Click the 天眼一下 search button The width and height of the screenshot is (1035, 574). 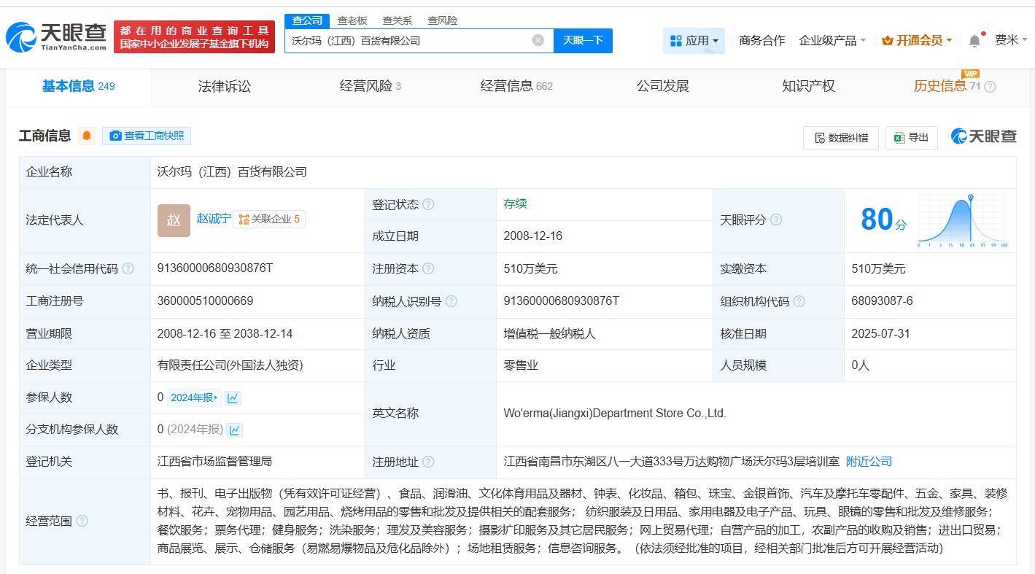point(583,40)
